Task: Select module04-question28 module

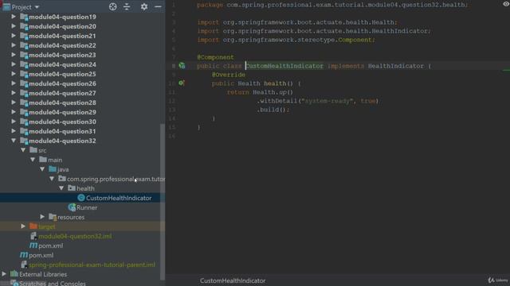Action: click(62, 102)
